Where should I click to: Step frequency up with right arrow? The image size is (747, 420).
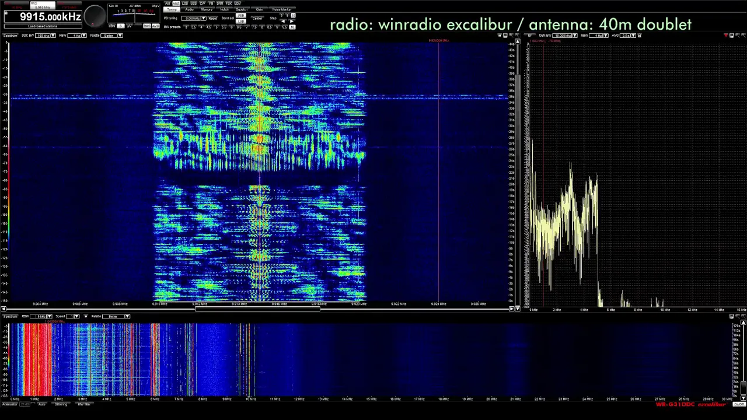[292, 21]
